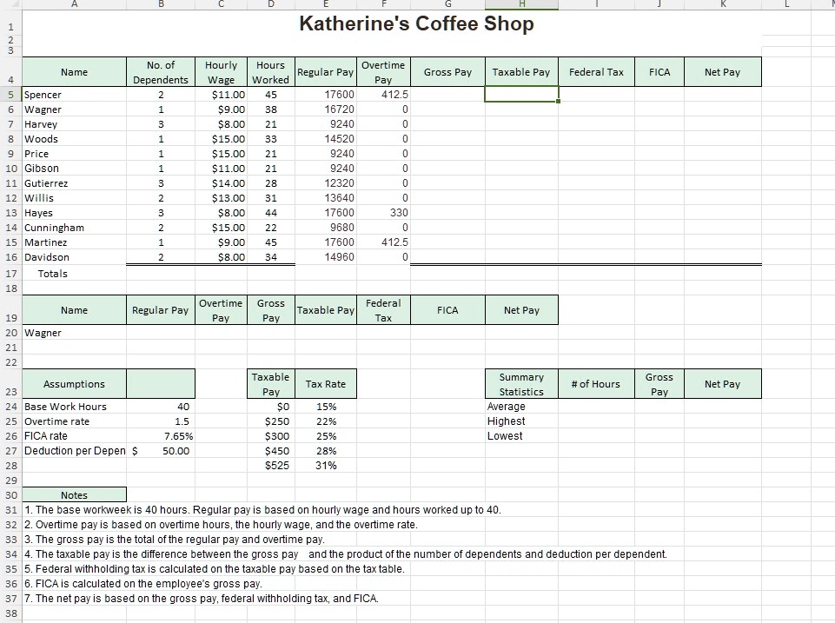Click the 15% tax rate cell
Screen dimensions: 835x623
point(326,407)
